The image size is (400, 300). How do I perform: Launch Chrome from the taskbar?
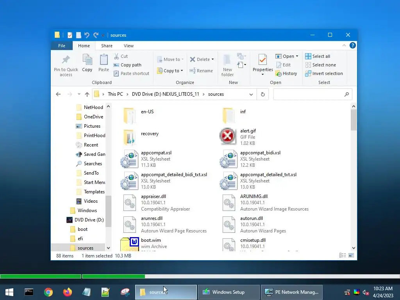pyautogui.click(x=48, y=292)
